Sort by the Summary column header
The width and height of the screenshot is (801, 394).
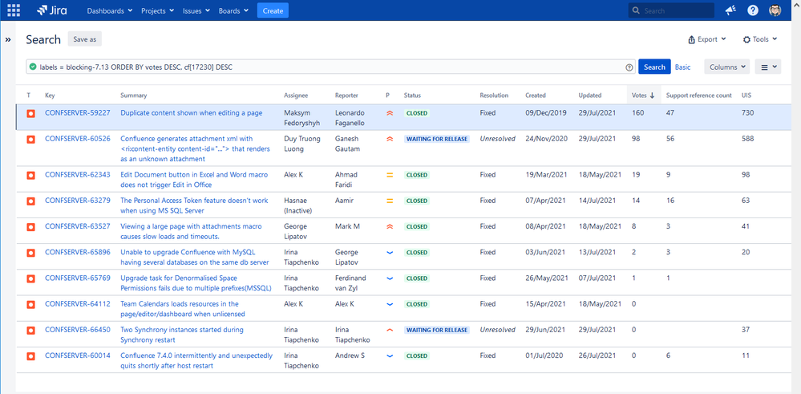(134, 95)
